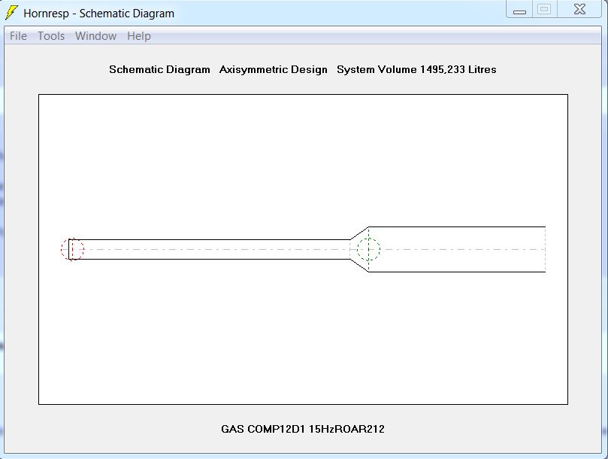Screen dimensions: 608x459
Task: Click the 'GAS COMP12D1 15HzROAR212' caption
Action: click(x=303, y=429)
